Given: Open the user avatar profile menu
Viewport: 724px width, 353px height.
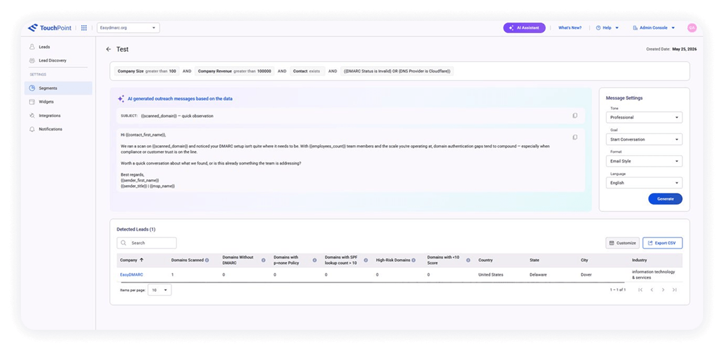Looking at the screenshot, I should pos(692,28).
